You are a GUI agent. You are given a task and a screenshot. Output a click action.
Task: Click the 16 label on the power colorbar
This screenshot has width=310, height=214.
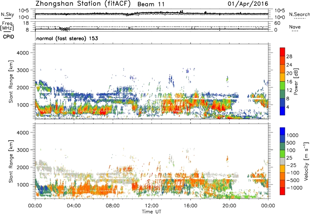tap(289, 82)
